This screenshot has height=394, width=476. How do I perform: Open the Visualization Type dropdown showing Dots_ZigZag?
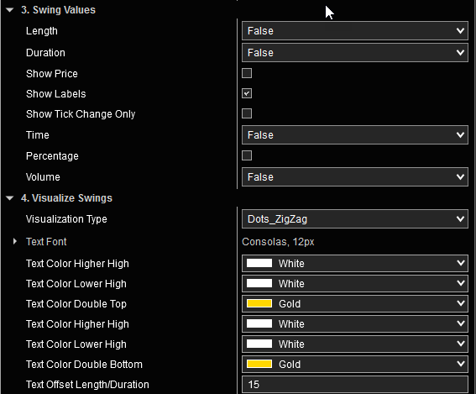[354, 218]
